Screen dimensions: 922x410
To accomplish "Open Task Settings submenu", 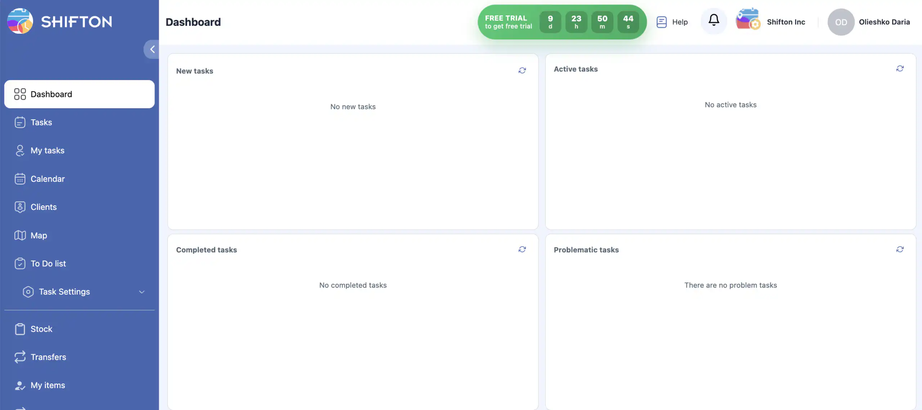I will pyautogui.click(x=64, y=292).
